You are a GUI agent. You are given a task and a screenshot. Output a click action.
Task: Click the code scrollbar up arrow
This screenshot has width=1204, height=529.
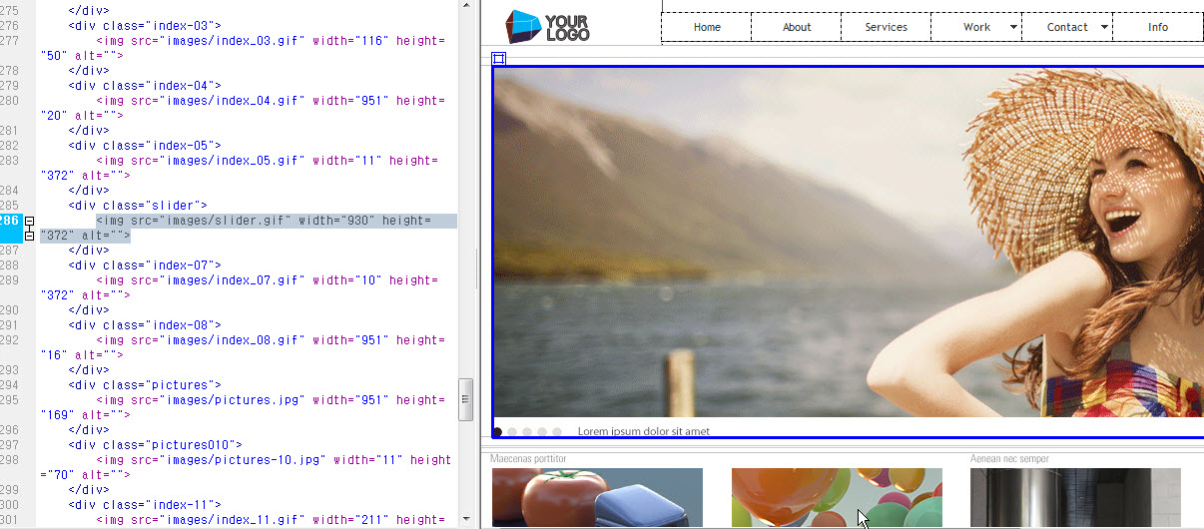[465, 6]
